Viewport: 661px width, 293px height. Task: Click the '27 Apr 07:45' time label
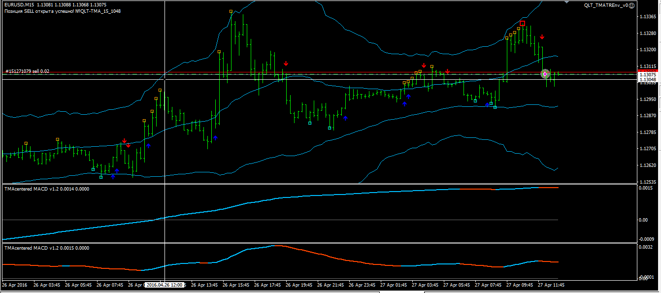tap(488, 285)
